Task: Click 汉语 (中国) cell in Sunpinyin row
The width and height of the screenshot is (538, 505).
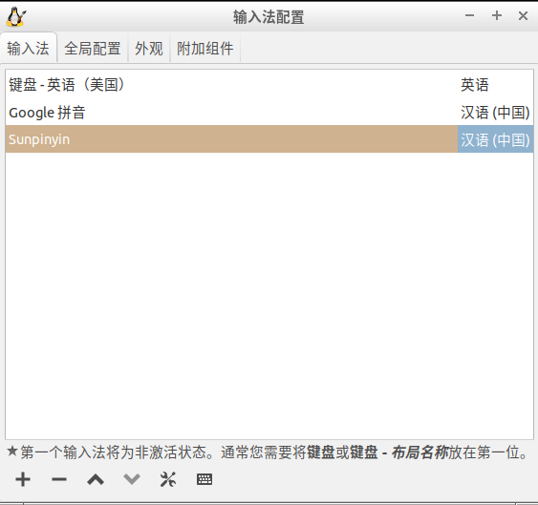Action: (x=495, y=139)
